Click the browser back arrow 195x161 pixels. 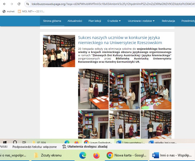coord(4,4)
